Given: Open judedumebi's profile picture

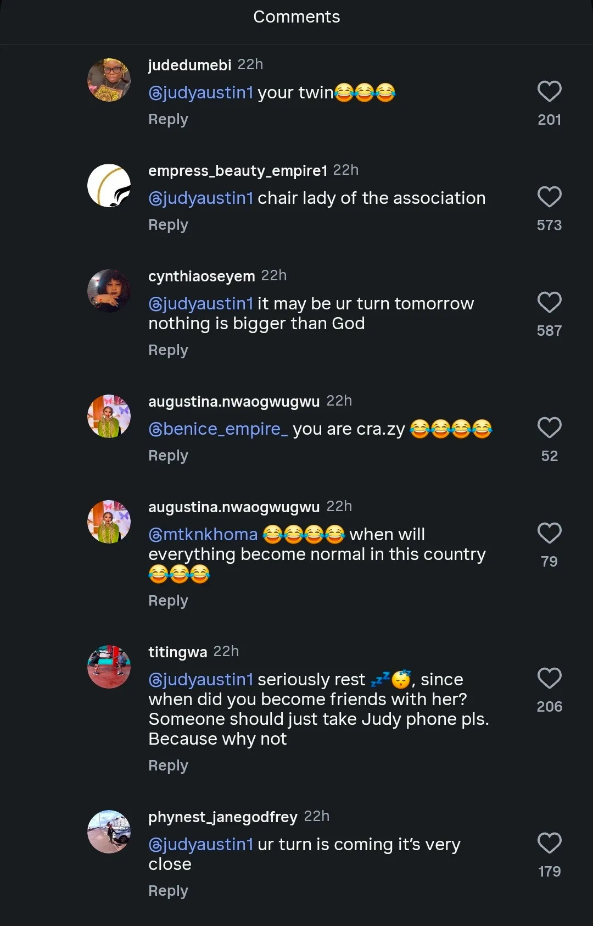Looking at the screenshot, I should point(109,80).
